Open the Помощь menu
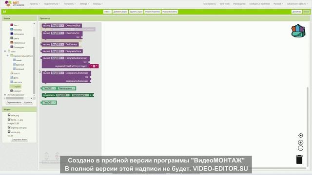Screen dimensions: 312x175 (97, 4)
